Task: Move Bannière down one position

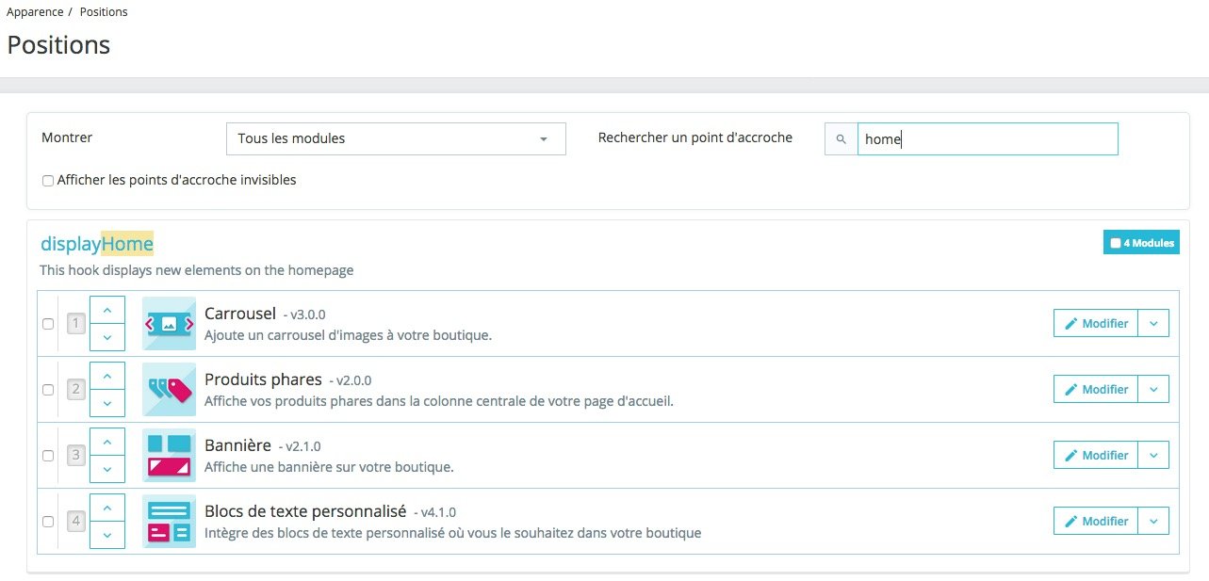Action: point(106,469)
